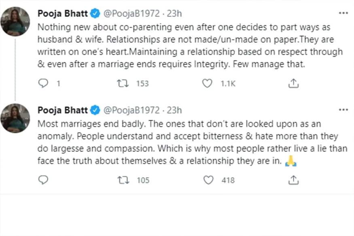Reply to the 'Most marriages end badly' tweet
The width and height of the screenshot is (354, 236).
43,180
